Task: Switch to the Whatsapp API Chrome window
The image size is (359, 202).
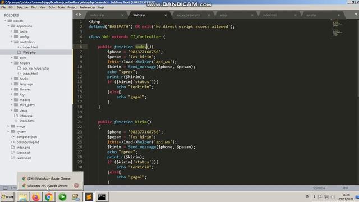Action: pyautogui.click(x=47, y=186)
